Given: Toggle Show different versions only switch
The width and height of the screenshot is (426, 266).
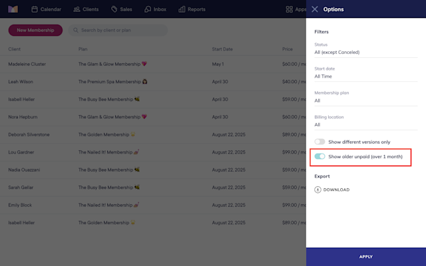Looking at the screenshot, I should pos(319,142).
